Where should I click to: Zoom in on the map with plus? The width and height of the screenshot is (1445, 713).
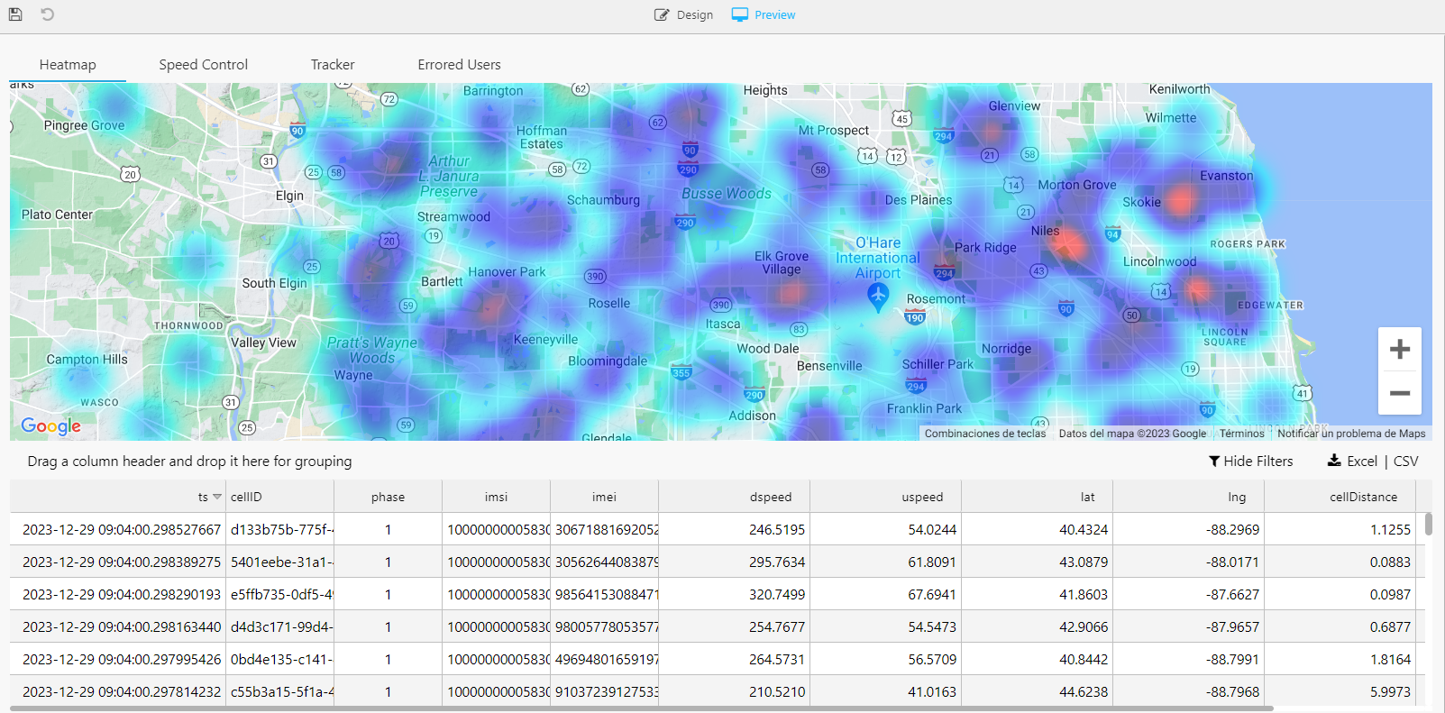click(1400, 349)
